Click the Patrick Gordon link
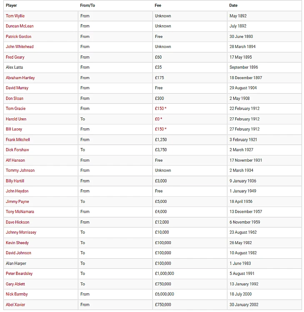This screenshot has height=312, width=304. tap(18, 37)
